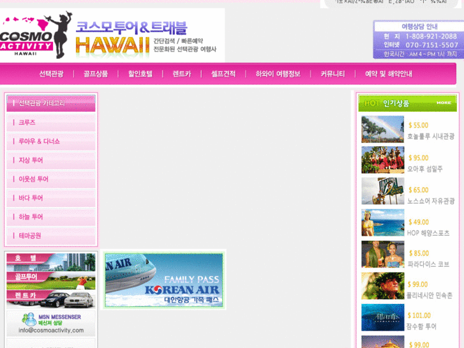The image size is (464, 348).
Task: Click the 1-808-921-2088 phone number
Action: [431, 36]
